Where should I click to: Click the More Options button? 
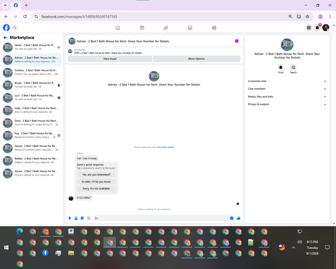(x=196, y=59)
